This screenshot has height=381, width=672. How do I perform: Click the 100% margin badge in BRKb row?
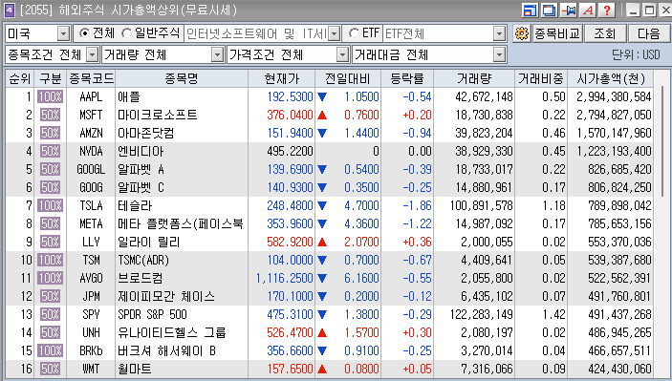[x=50, y=351]
